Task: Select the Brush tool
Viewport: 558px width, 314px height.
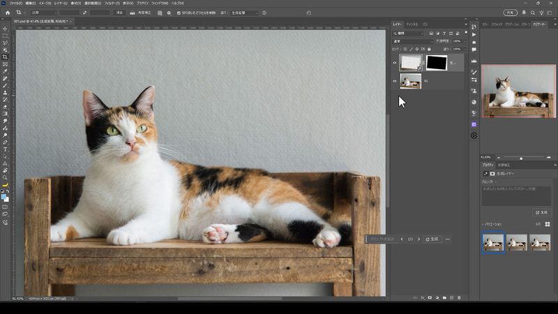Action: point(5,86)
